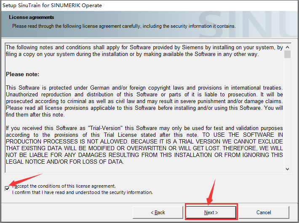Click the "Please note:" heading
The width and height of the screenshot is (299, 223).
point(22,74)
